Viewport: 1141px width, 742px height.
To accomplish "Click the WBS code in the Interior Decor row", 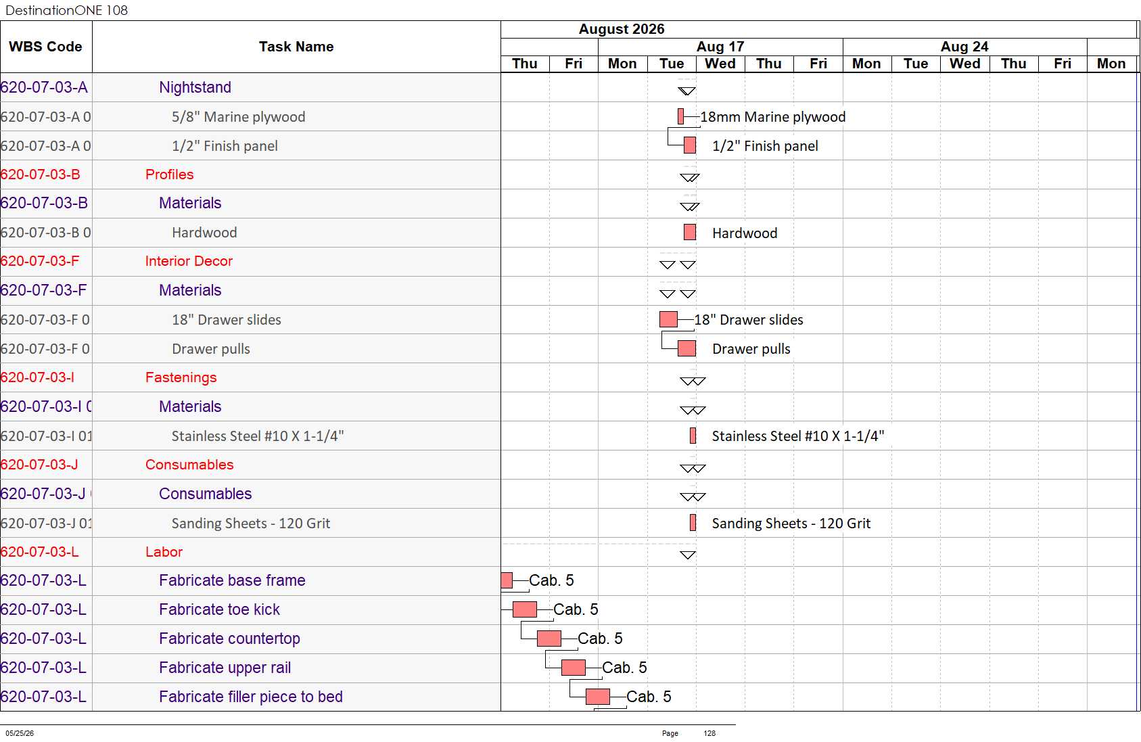I will point(39,261).
